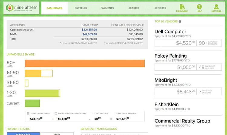Click the 31-60 days bar
The image size is (227, 135).
[x=27, y=83]
